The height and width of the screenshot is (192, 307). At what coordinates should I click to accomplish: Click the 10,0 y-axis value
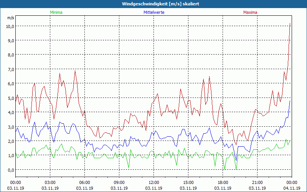(10, 26)
